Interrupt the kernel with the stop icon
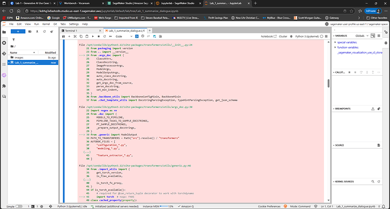Screen dimensions: 390x209 pos(98,36)
